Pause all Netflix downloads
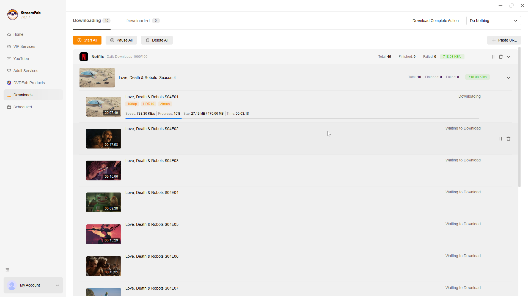Viewport: 528px width, 297px height. [493, 57]
